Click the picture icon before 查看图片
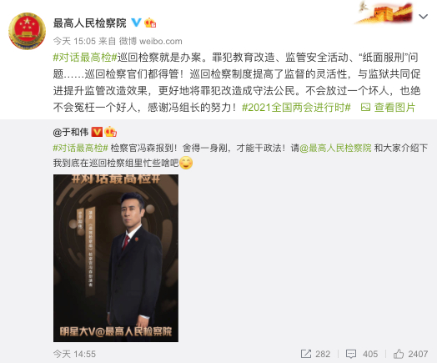 [x=365, y=108]
